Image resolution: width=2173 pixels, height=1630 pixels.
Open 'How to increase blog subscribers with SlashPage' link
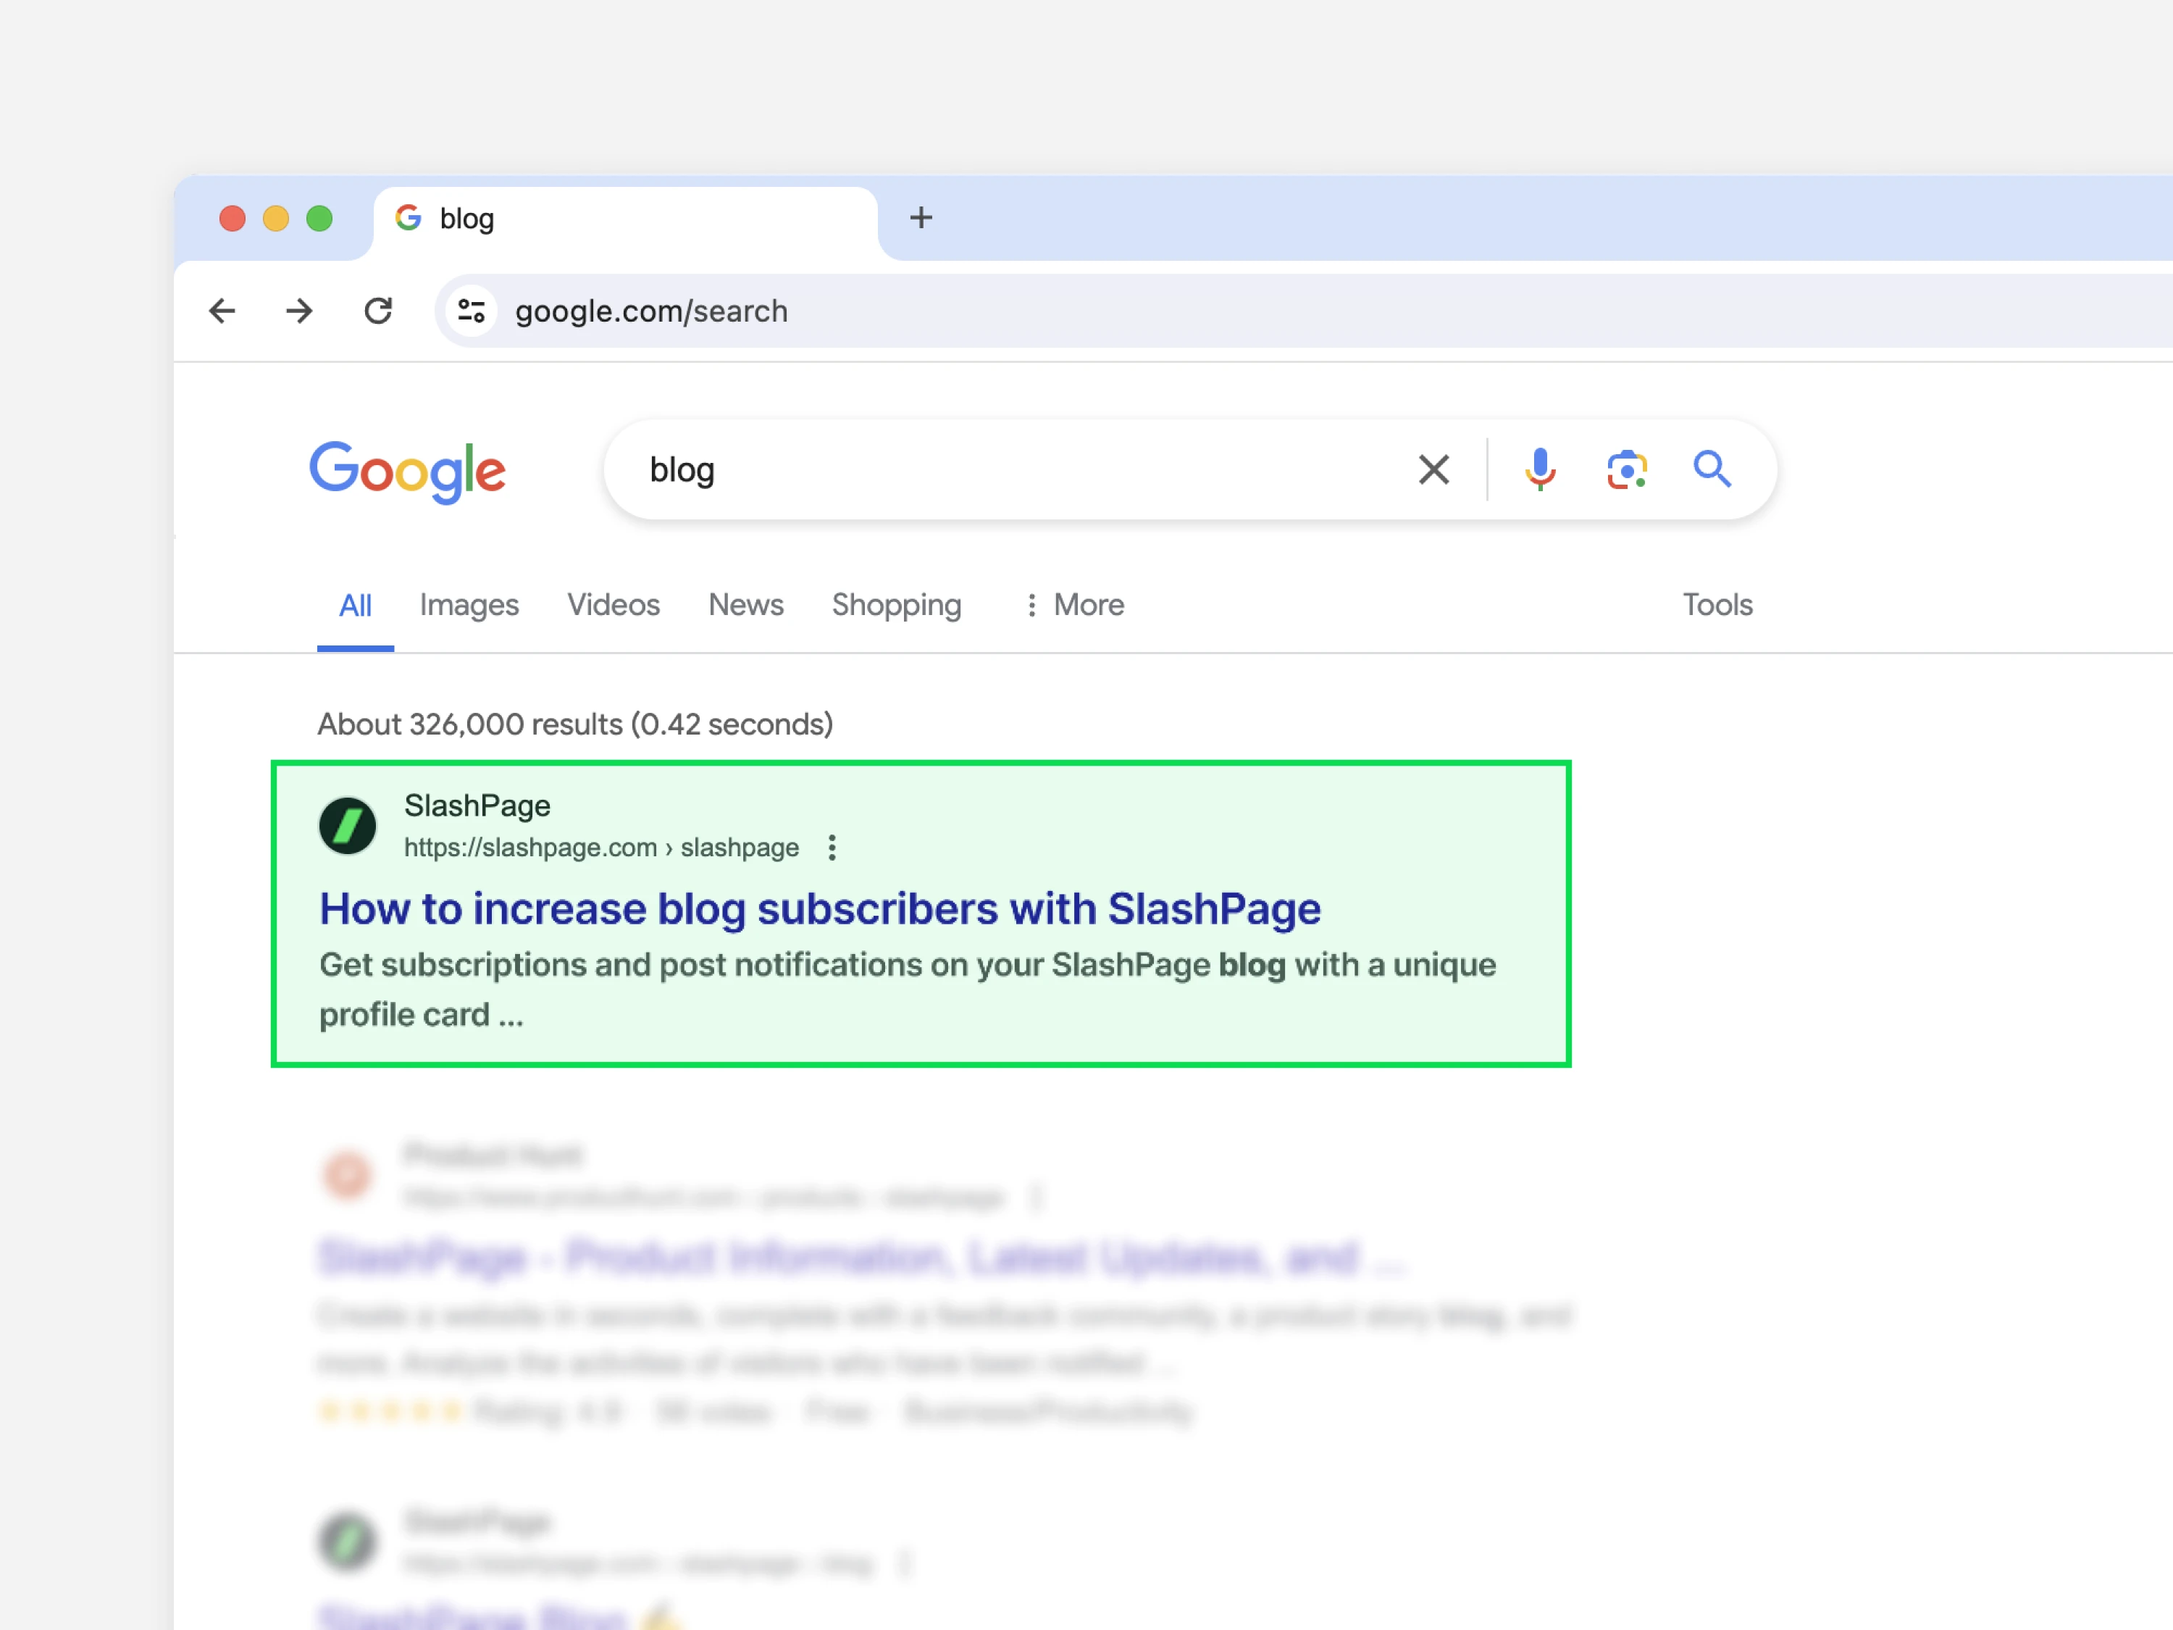click(820, 909)
